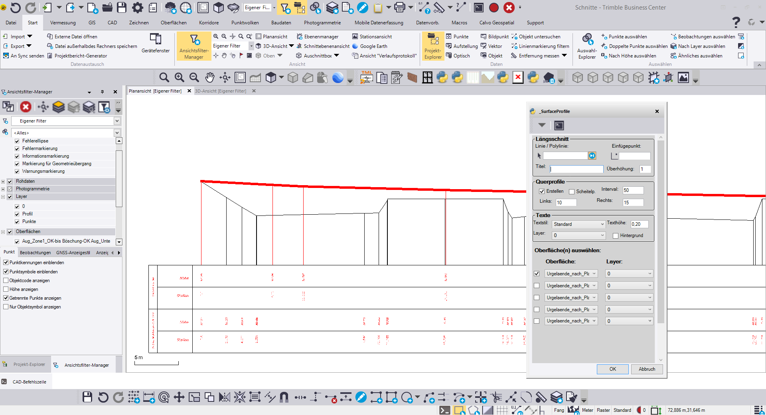766x415 pixels.
Task: Enable the Hintergrund checkbox
Action: pyautogui.click(x=616, y=236)
